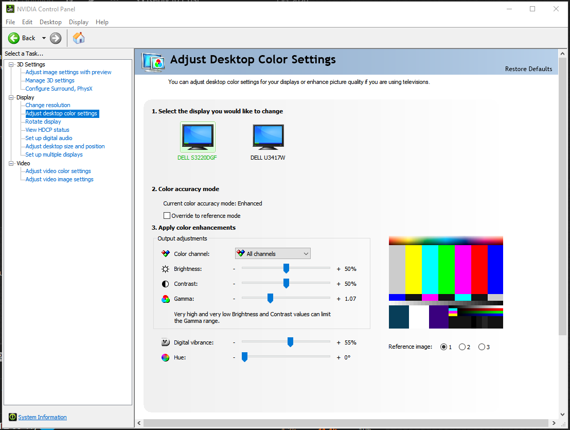Select Reference image option 2
The image size is (570, 430).
[x=462, y=347]
